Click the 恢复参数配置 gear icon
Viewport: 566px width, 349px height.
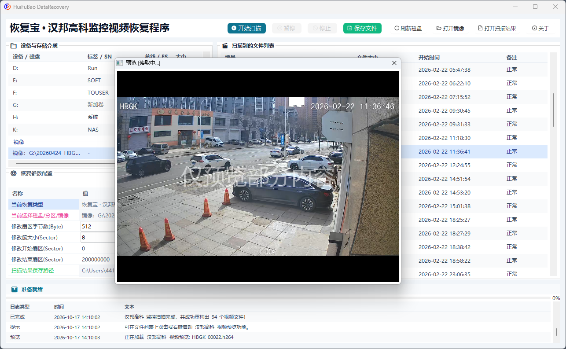click(14, 173)
